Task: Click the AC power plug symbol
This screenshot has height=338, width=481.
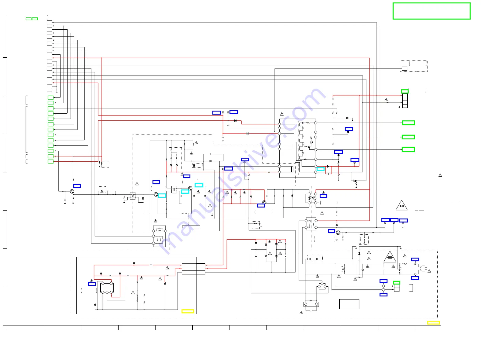Action: (x=423, y=269)
